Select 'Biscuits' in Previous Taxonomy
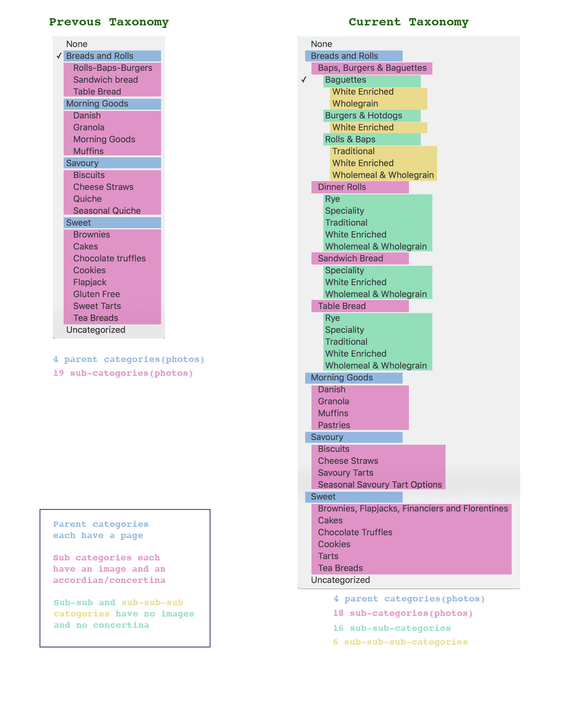 (x=89, y=175)
